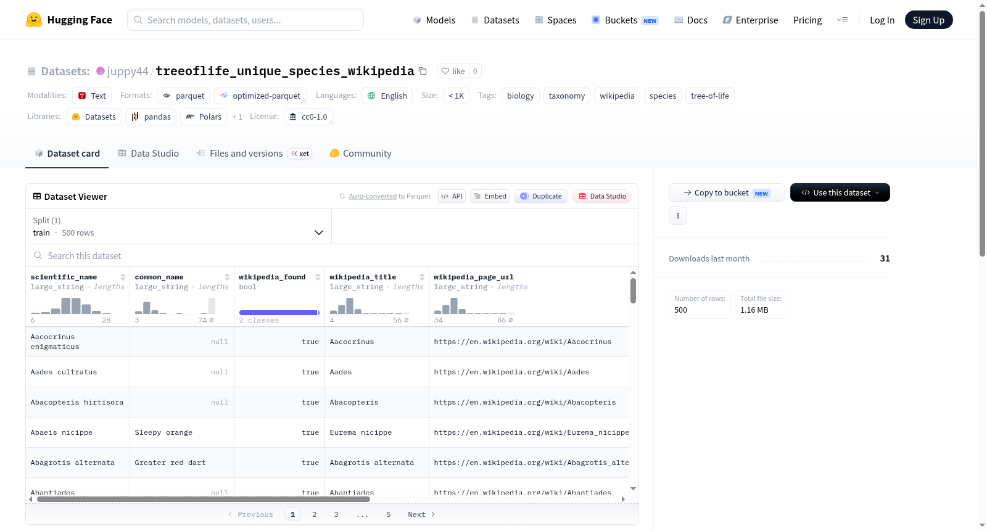Open the Datasets page

click(x=495, y=20)
